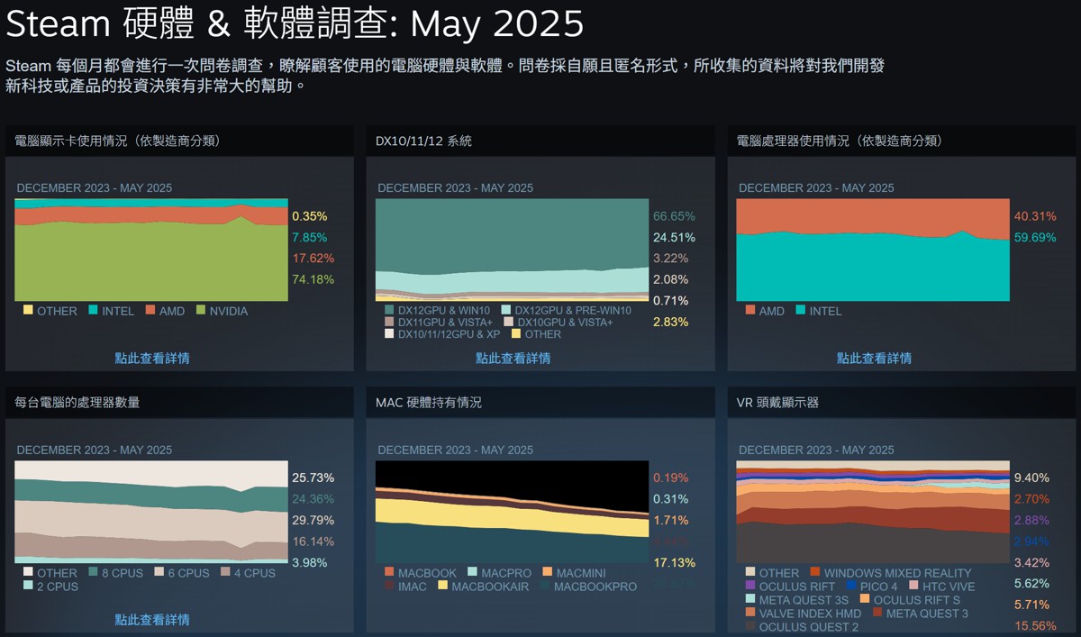This screenshot has width=1081, height=637.
Task: Click the 0.35% value in graphics card panel
Action: click(x=309, y=216)
